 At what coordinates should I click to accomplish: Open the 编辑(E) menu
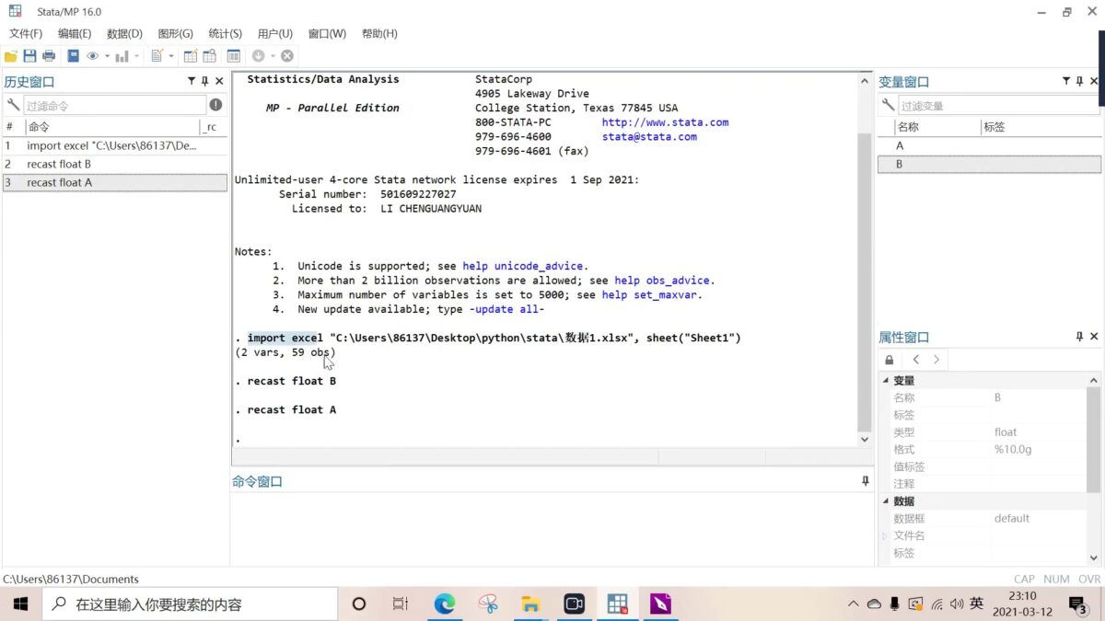click(x=75, y=34)
